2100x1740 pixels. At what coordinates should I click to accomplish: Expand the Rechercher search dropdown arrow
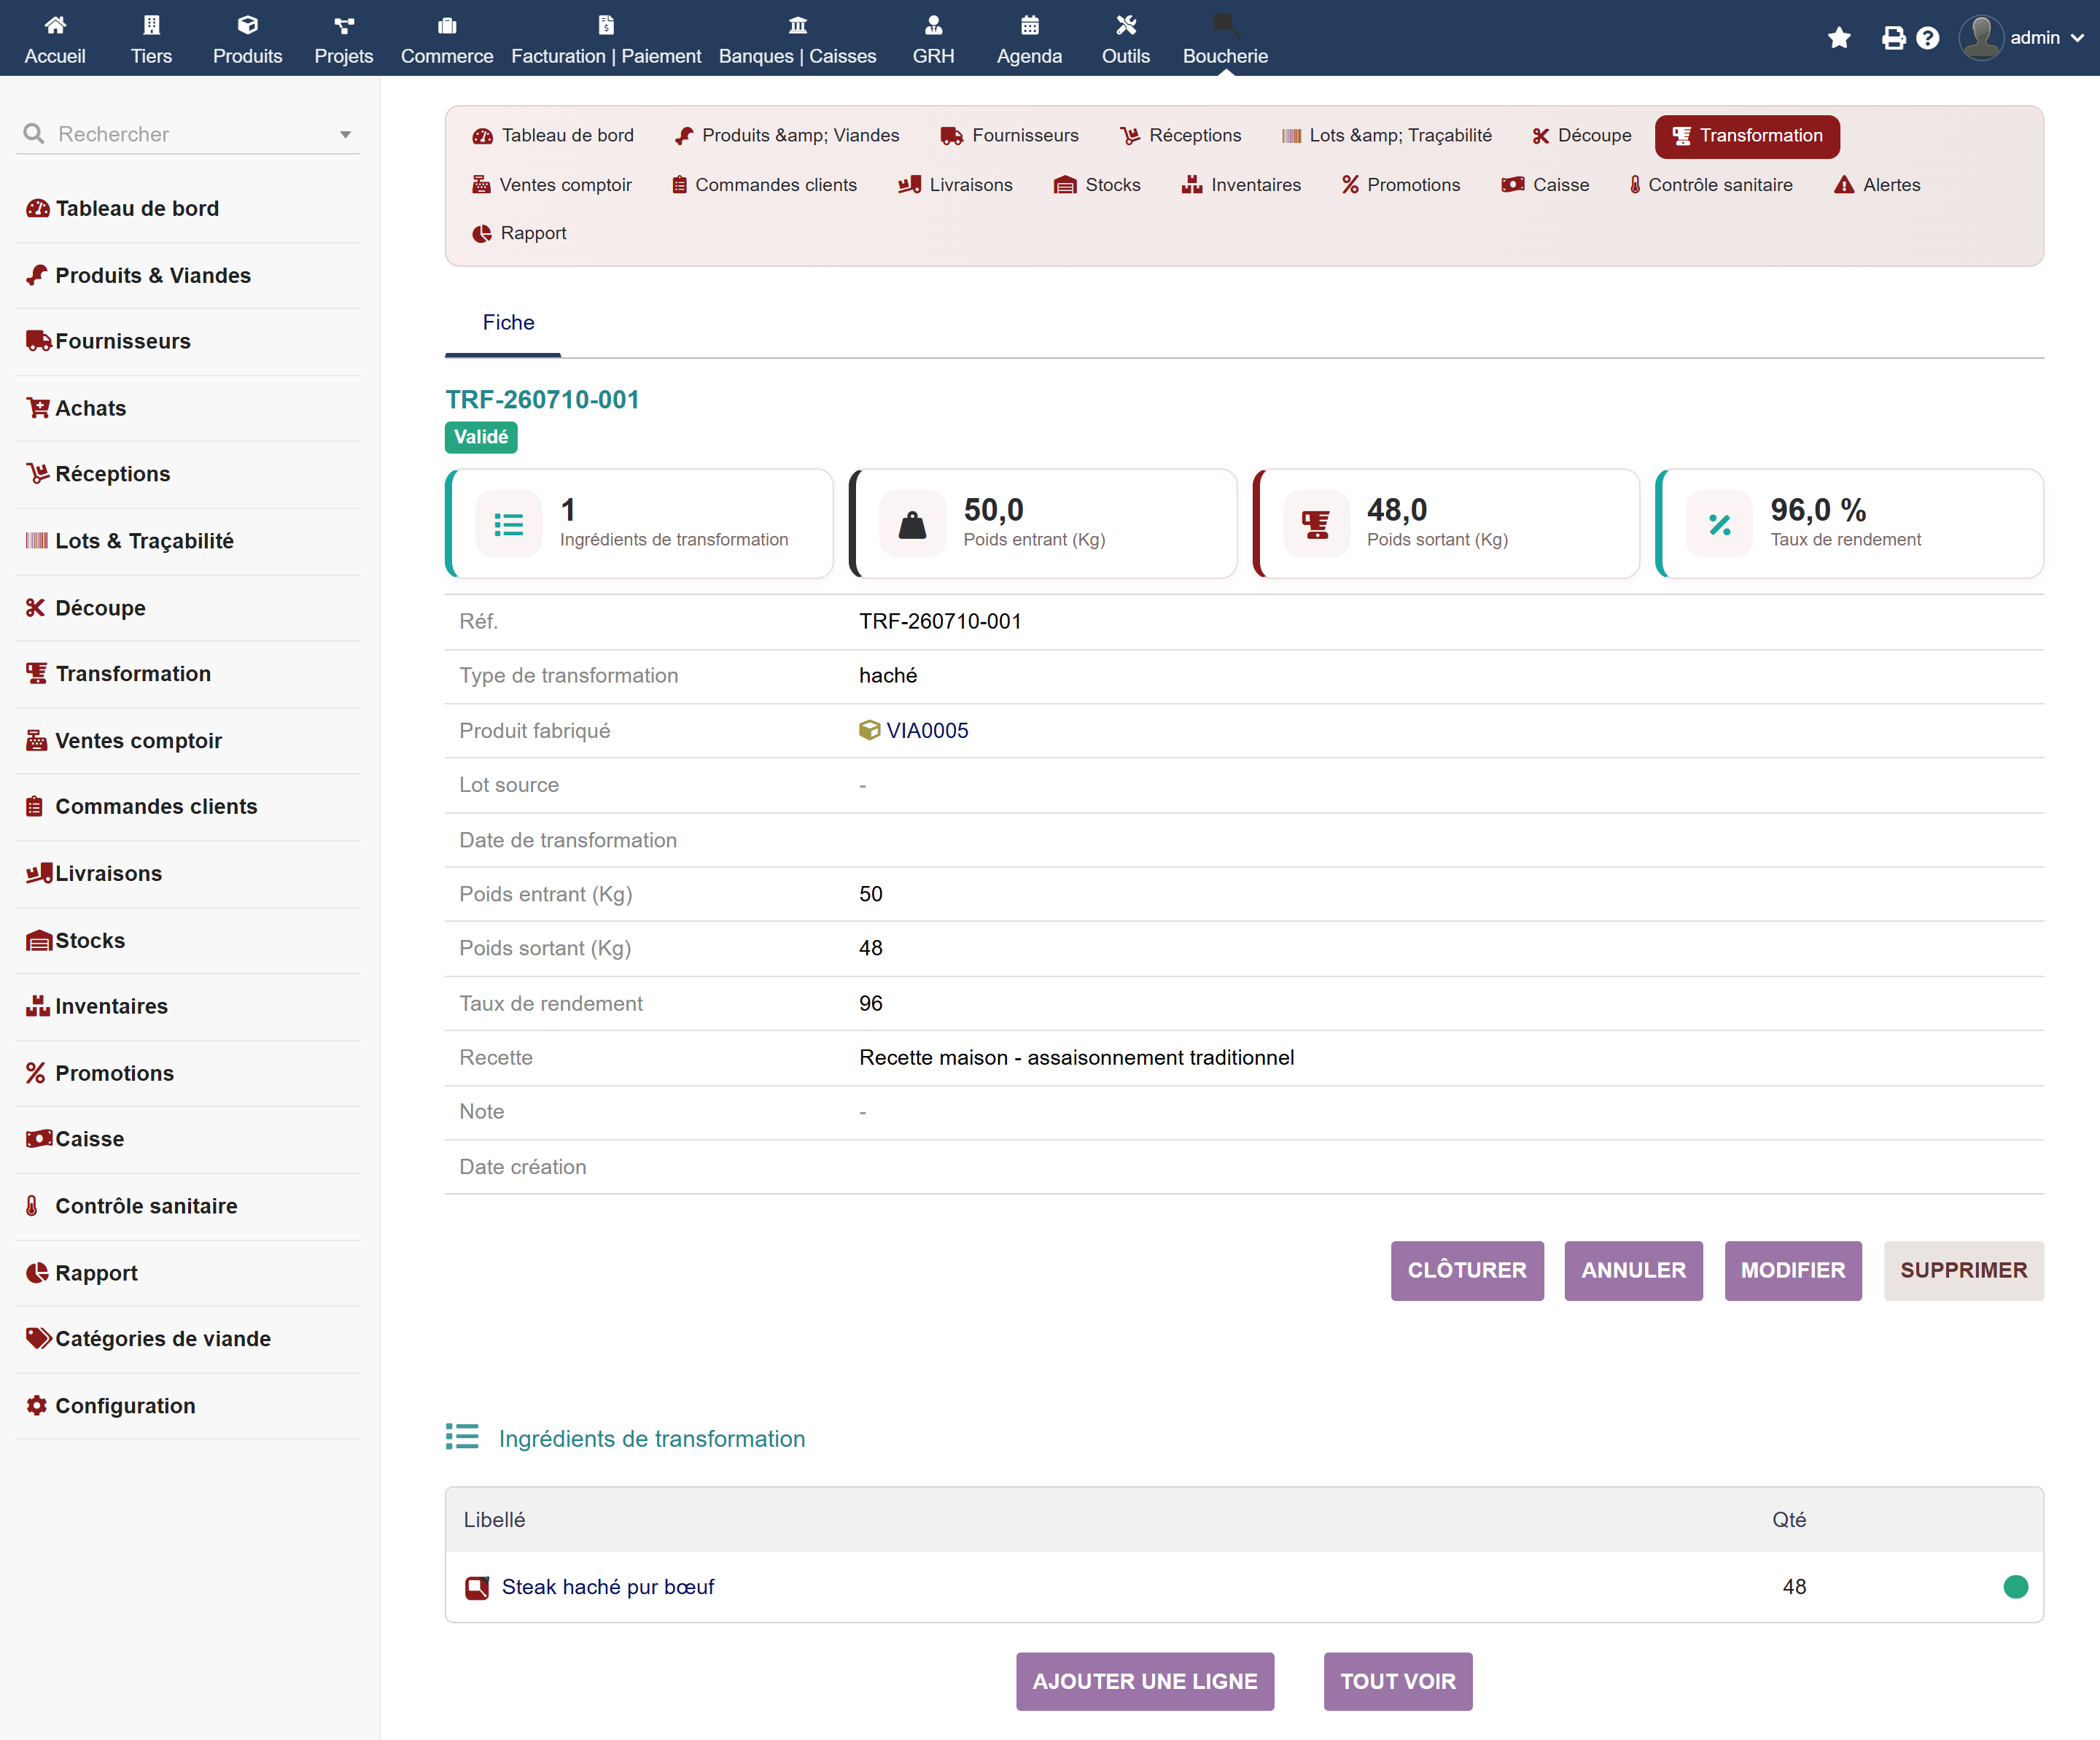pos(345,134)
